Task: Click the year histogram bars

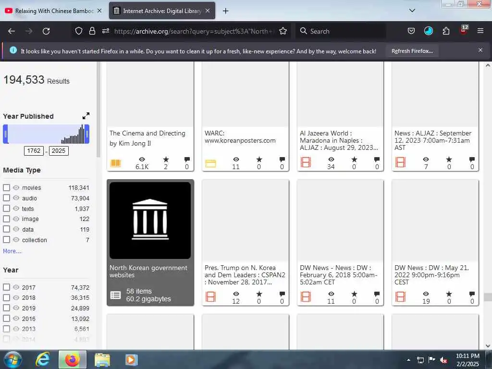Action: [73, 135]
